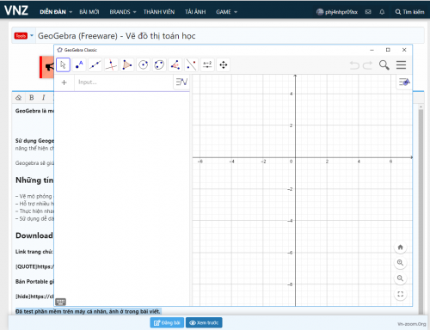
Task: Choose the Ellipse tool
Action: [x=159, y=64]
